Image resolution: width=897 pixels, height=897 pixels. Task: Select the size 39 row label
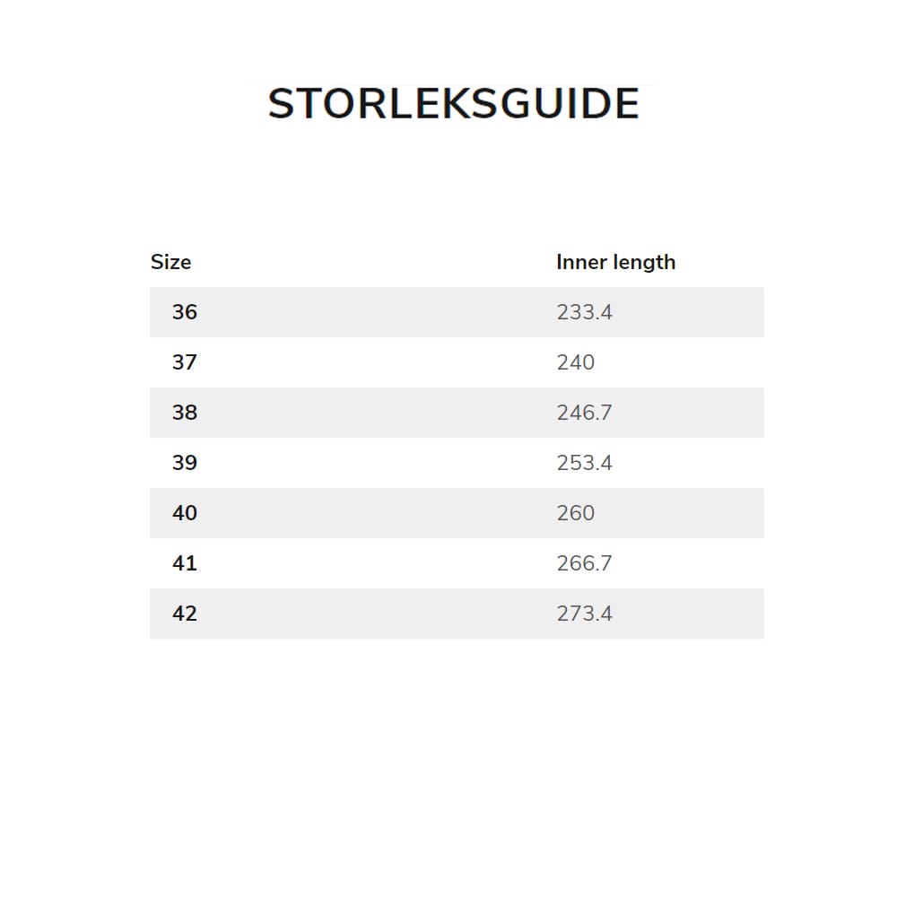185,463
